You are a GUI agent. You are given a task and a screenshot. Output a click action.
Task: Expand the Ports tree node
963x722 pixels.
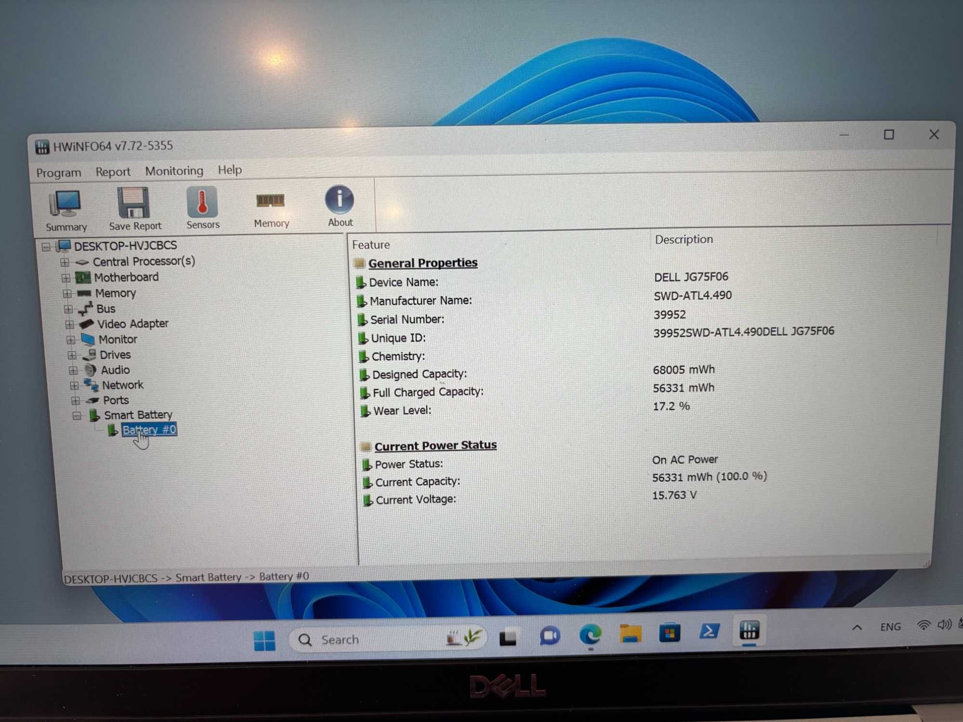click(x=76, y=400)
